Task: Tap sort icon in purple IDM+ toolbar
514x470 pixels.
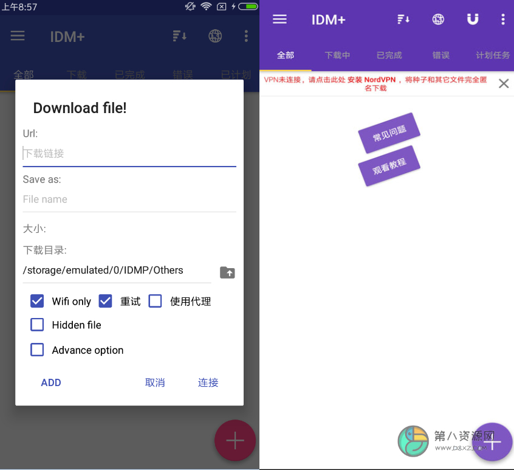Action: (x=403, y=19)
